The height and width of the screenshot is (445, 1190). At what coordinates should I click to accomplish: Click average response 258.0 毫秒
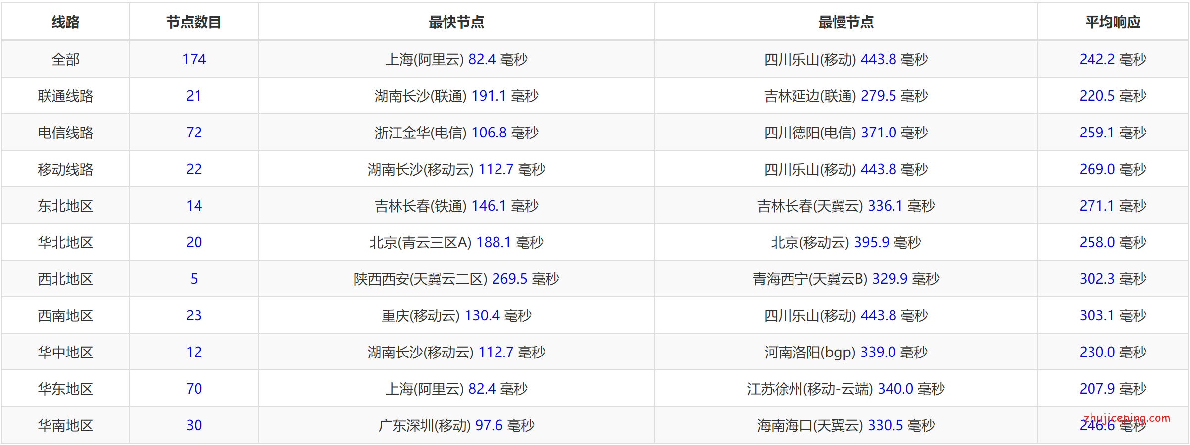[x=1113, y=242]
